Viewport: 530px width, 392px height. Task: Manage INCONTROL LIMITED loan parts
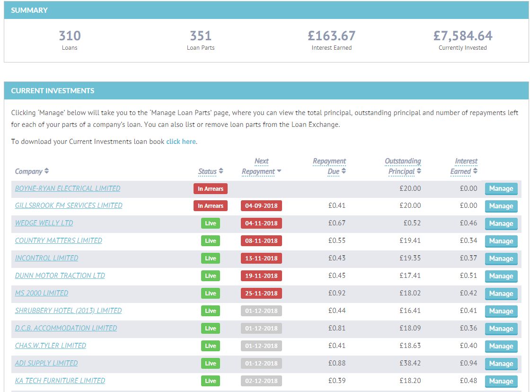(501, 259)
